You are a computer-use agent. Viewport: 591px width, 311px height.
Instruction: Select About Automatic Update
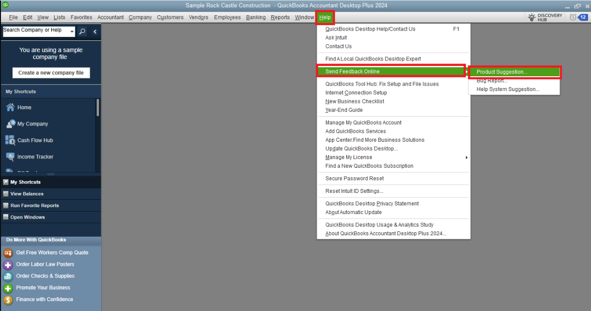pyautogui.click(x=394, y=213)
